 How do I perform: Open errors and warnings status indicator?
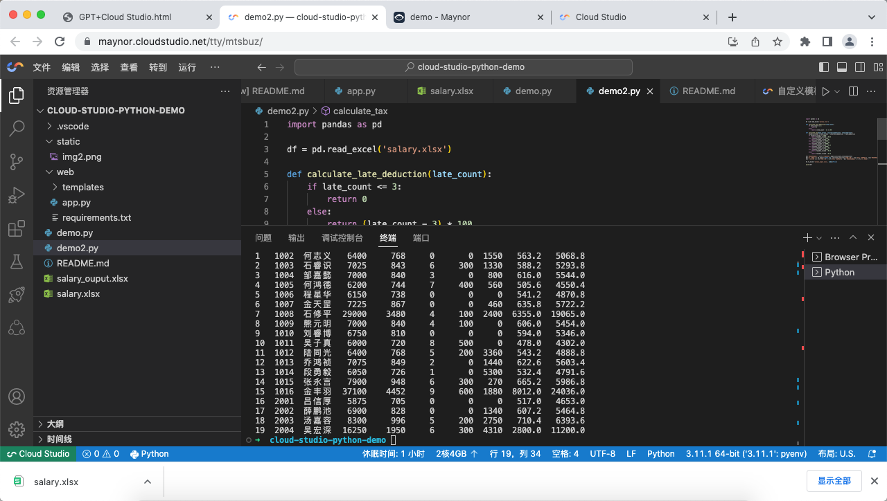(x=100, y=454)
